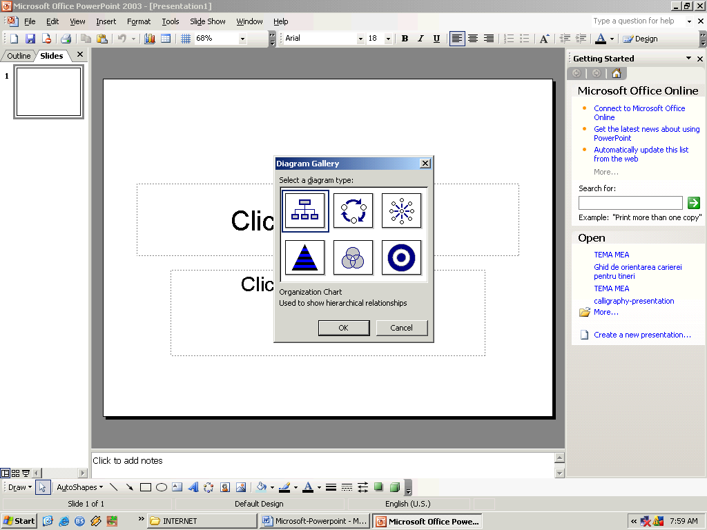Select the Line drawing tool
The width and height of the screenshot is (707, 530).
[x=114, y=487]
